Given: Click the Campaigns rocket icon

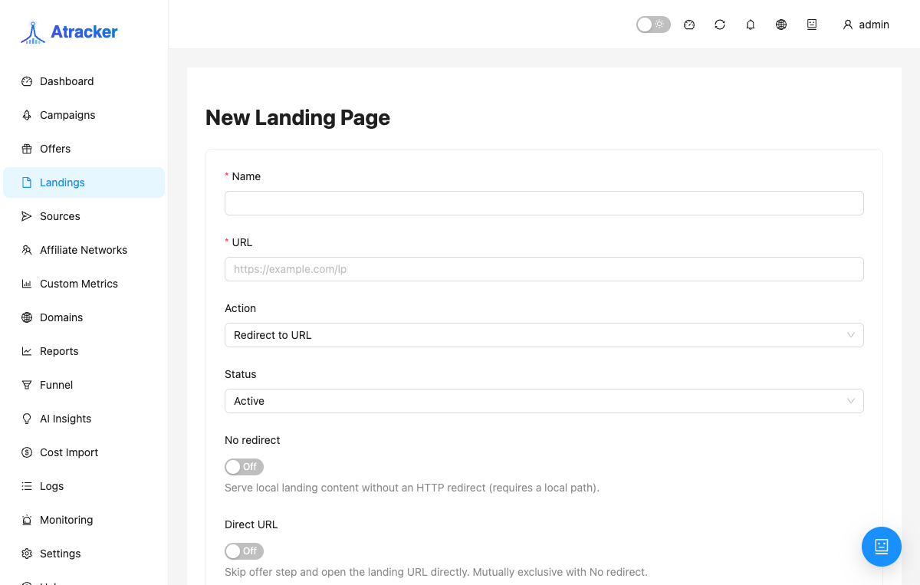Looking at the screenshot, I should [27, 115].
